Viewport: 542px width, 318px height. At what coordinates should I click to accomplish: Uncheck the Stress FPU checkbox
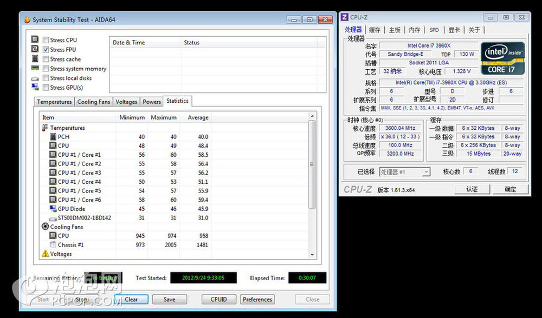(46, 50)
